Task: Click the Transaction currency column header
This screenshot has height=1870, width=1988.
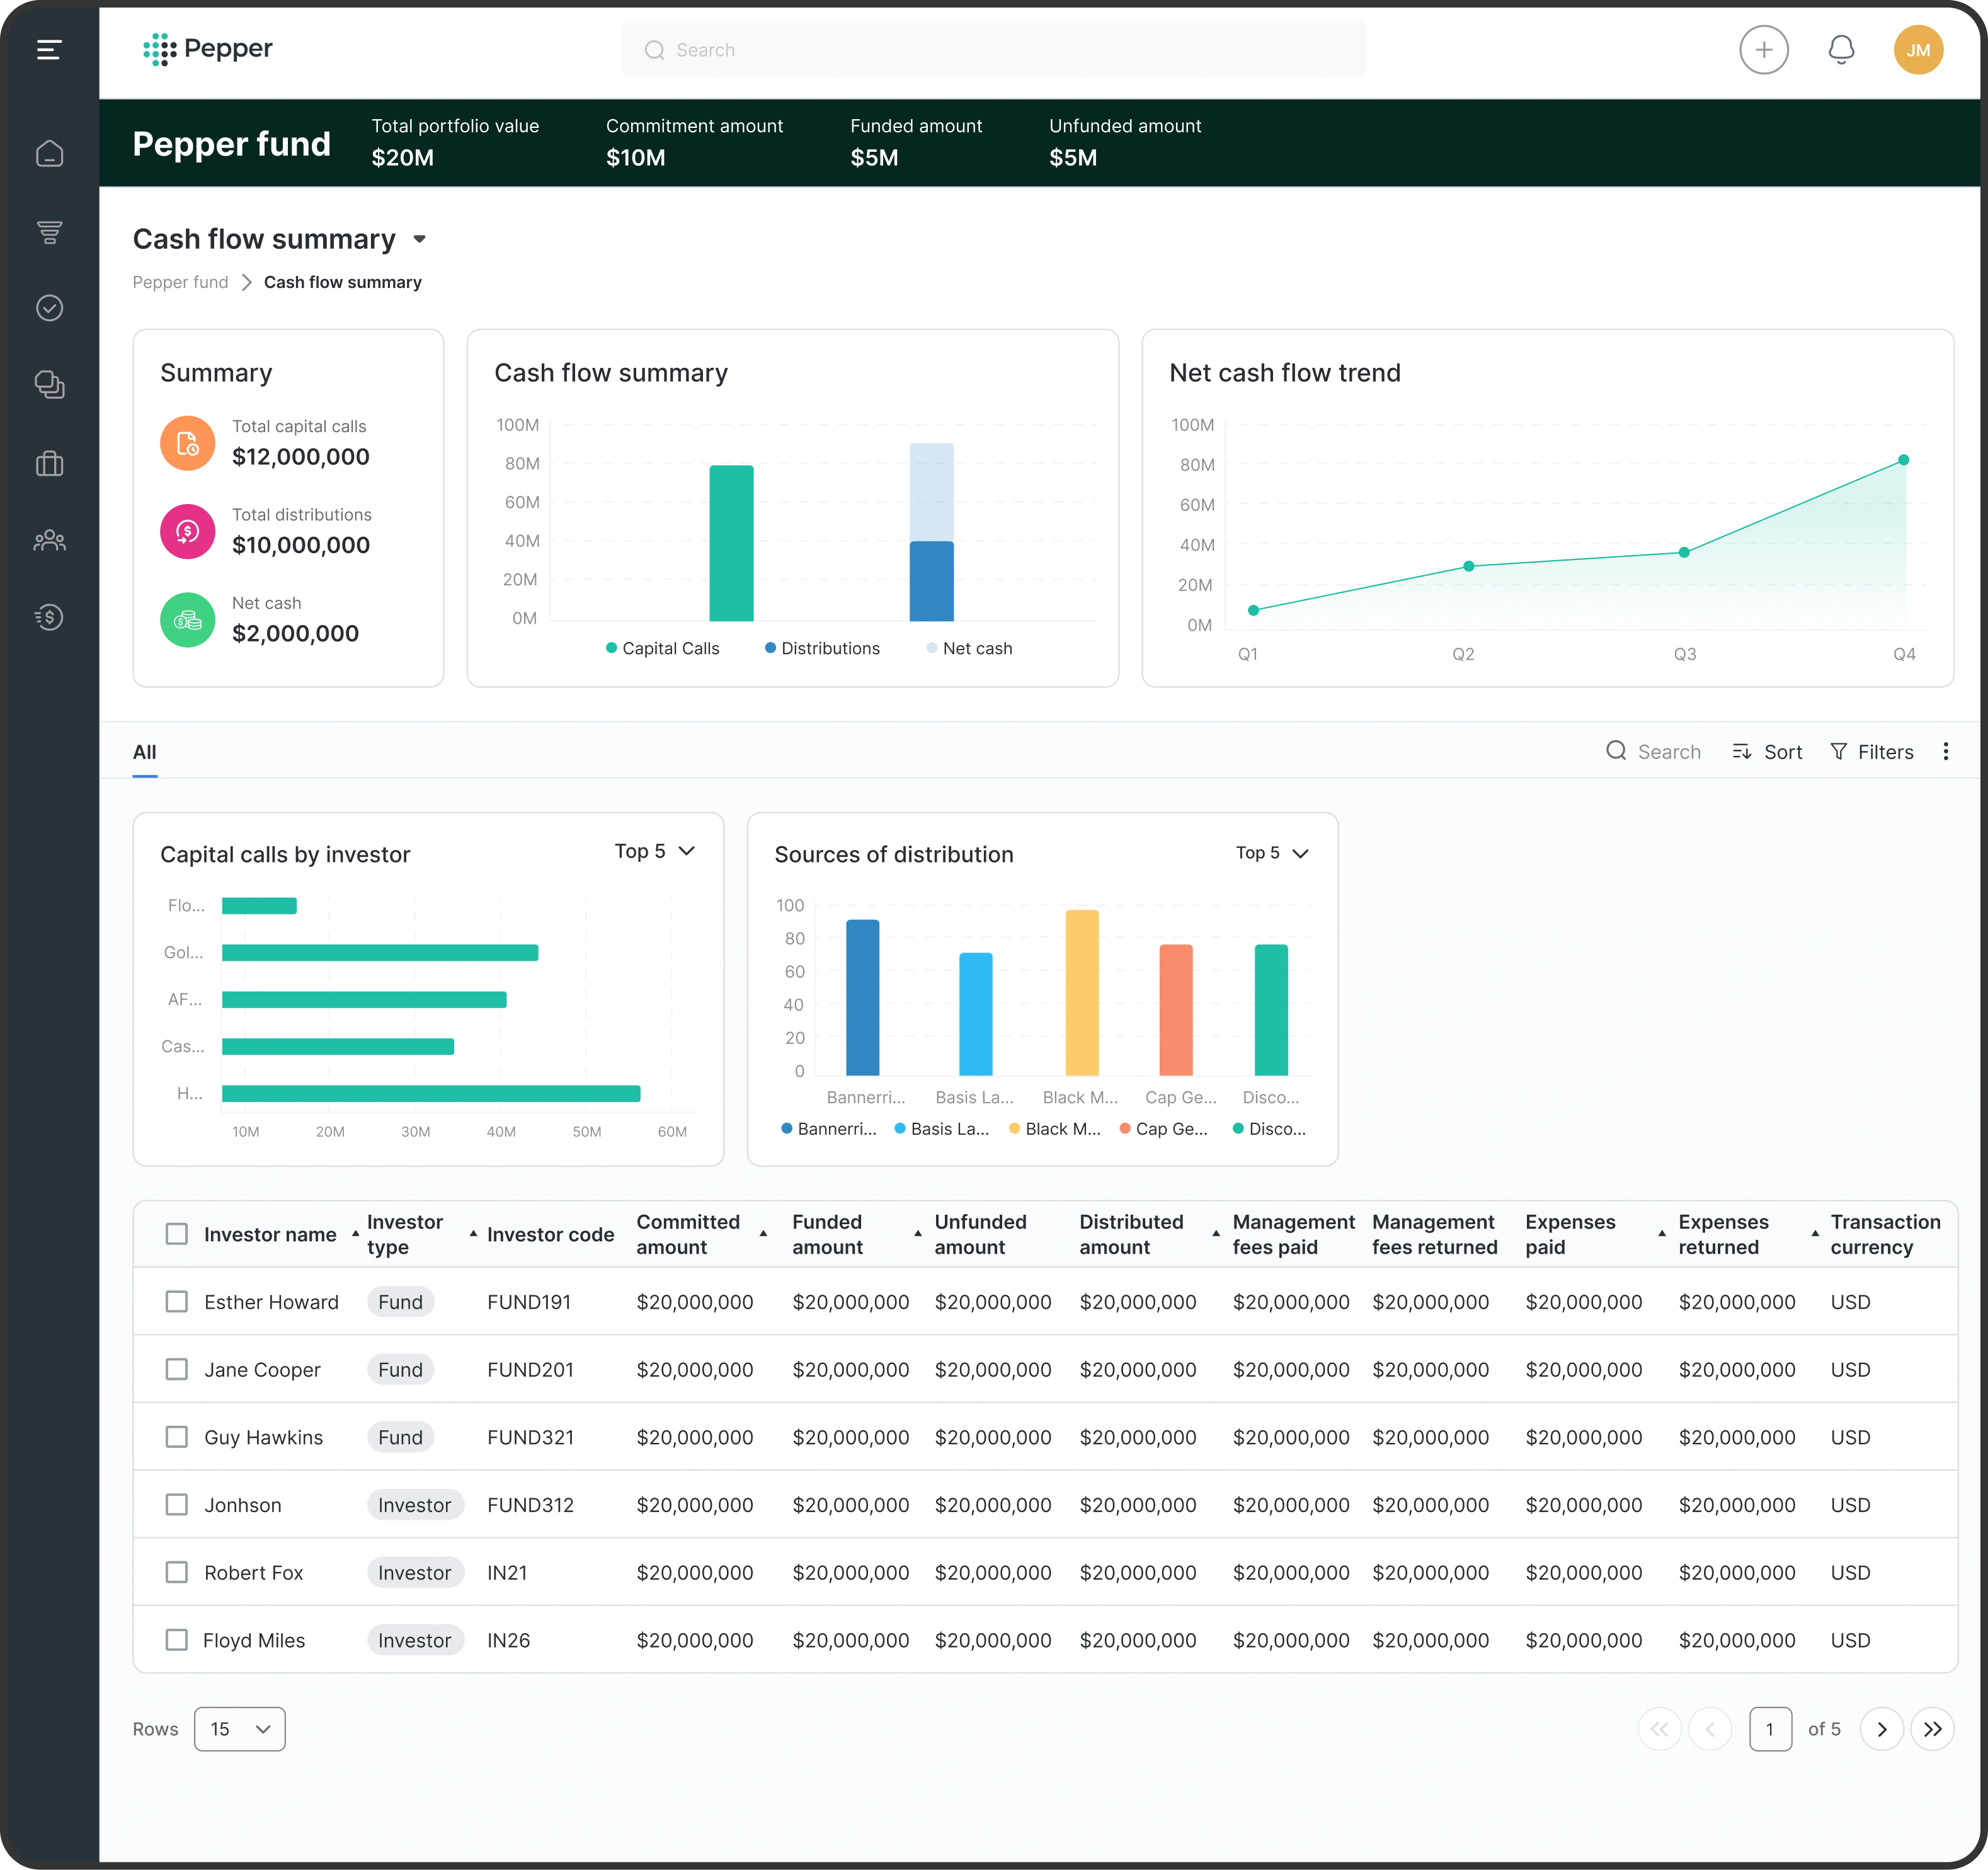Action: tap(1885, 1234)
